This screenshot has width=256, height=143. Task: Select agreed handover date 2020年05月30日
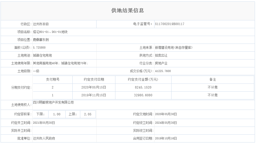click(x=166, y=114)
